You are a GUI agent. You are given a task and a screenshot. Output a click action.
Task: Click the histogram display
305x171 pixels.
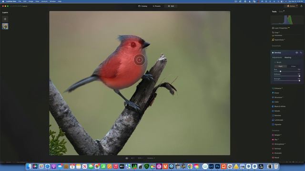[x=287, y=19]
